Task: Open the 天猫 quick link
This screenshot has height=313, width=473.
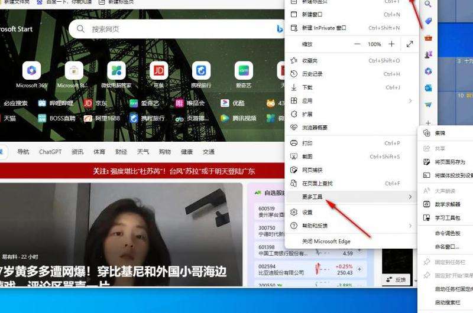Action: pyautogui.click(x=8, y=118)
